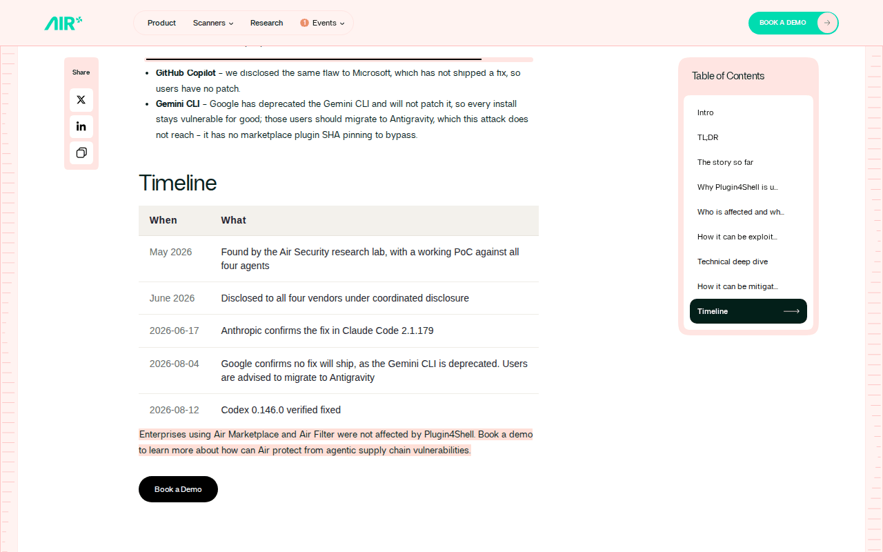Click the AIR logo in header
This screenshot has height=552, width=883.
click(x=63, y=23)
